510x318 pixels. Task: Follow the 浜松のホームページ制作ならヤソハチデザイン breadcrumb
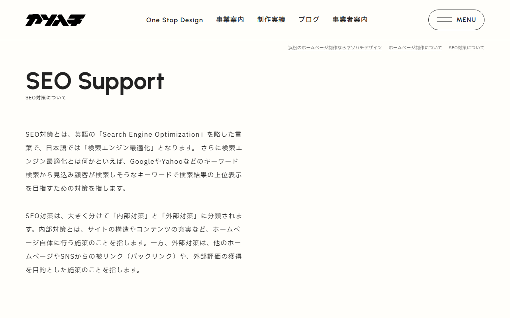[335, 48]
